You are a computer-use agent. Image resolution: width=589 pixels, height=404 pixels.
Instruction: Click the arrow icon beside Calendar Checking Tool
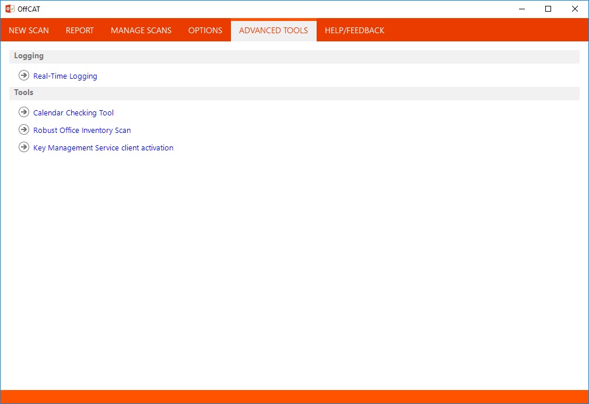24,112
